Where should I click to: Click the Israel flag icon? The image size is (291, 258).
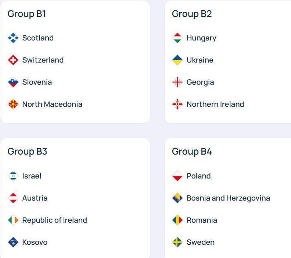pos(13,176)
